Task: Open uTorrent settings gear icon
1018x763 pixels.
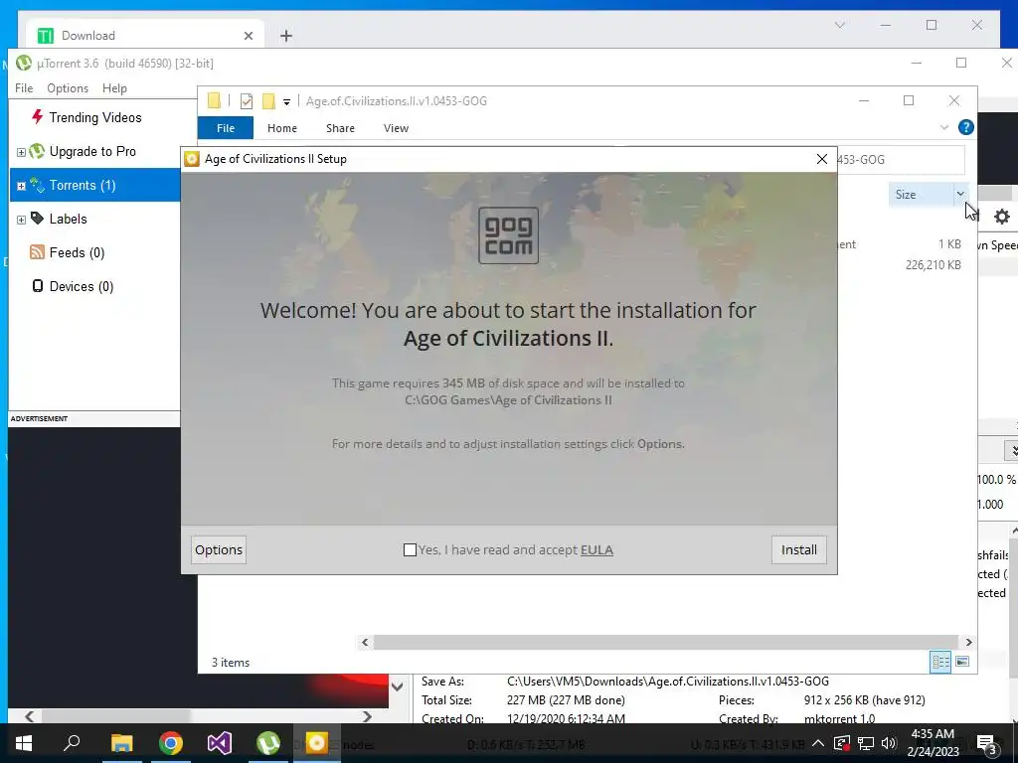Action: point(1002,217)
